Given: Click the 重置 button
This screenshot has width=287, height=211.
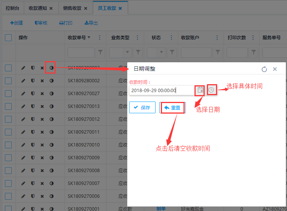Looking at the screenshot, I should (x=173, y=108).
